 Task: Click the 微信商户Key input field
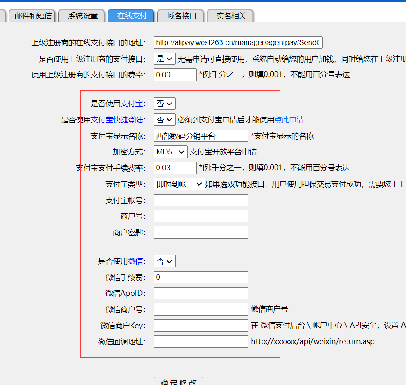(x=201, y=325)
